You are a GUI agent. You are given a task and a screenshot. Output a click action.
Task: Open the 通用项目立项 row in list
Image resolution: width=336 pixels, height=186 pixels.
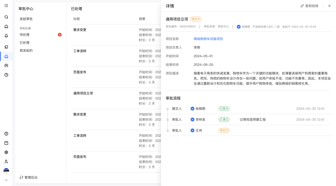coord(83,93)
